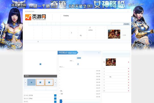Click the blue button in the 3737K row

pos(55,96)
